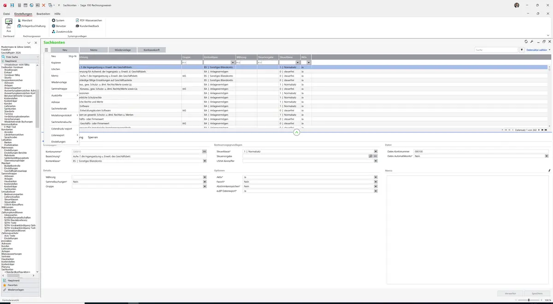Click the Bezeichnung input field

139,156
